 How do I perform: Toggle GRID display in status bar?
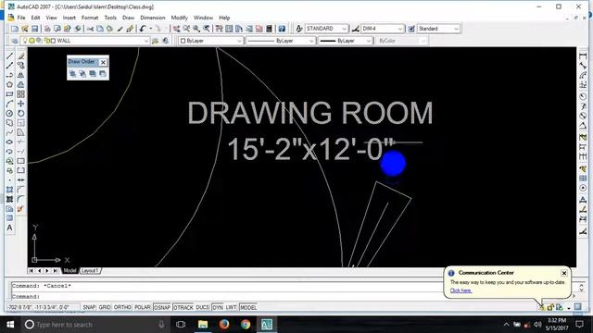coord(105,307)
